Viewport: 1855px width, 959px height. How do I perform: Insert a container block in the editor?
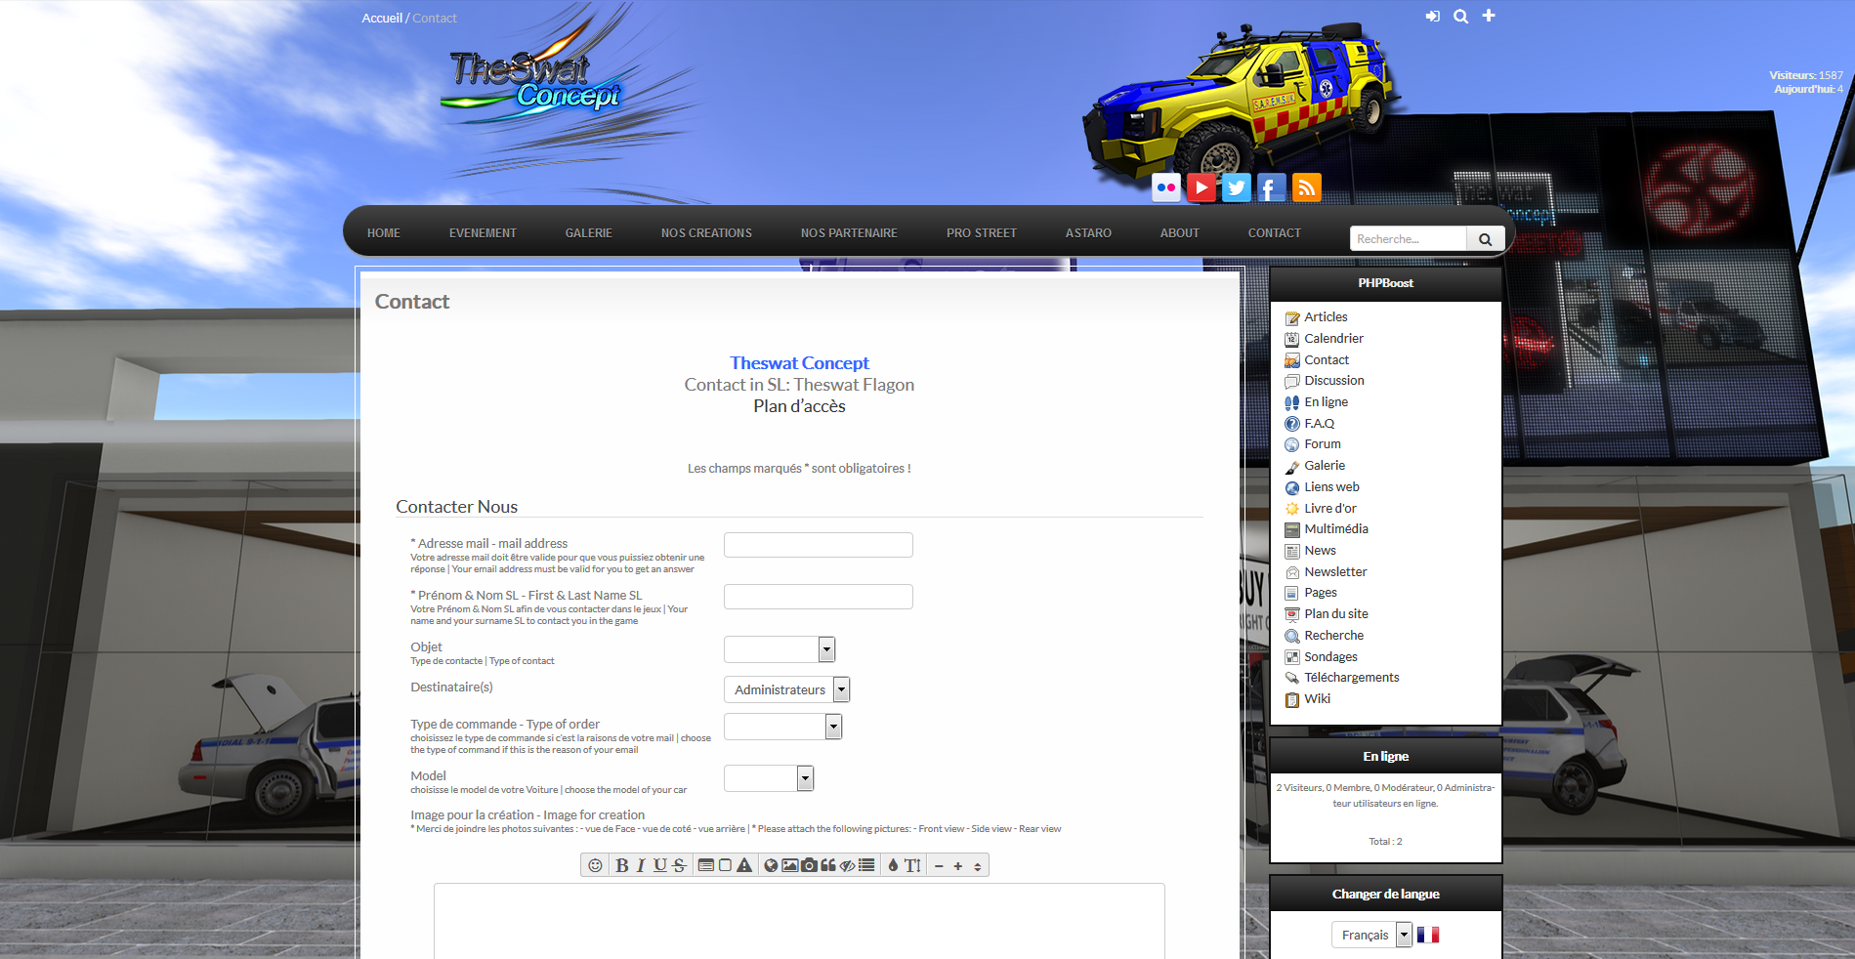click(x=725, y=865)
